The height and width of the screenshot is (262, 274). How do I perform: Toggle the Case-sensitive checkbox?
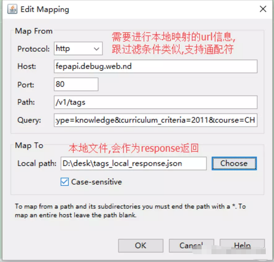(x=65, y=182)
